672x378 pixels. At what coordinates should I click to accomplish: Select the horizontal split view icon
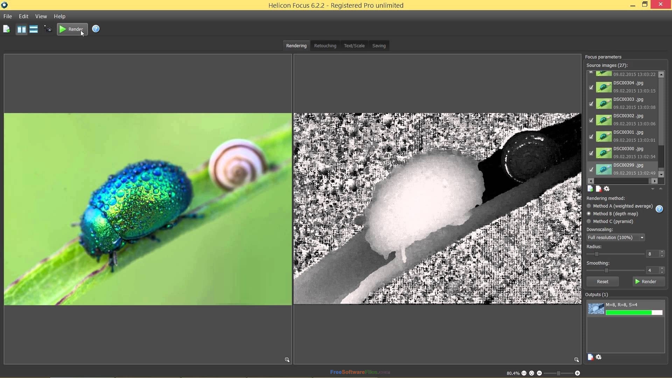(34, 29)
